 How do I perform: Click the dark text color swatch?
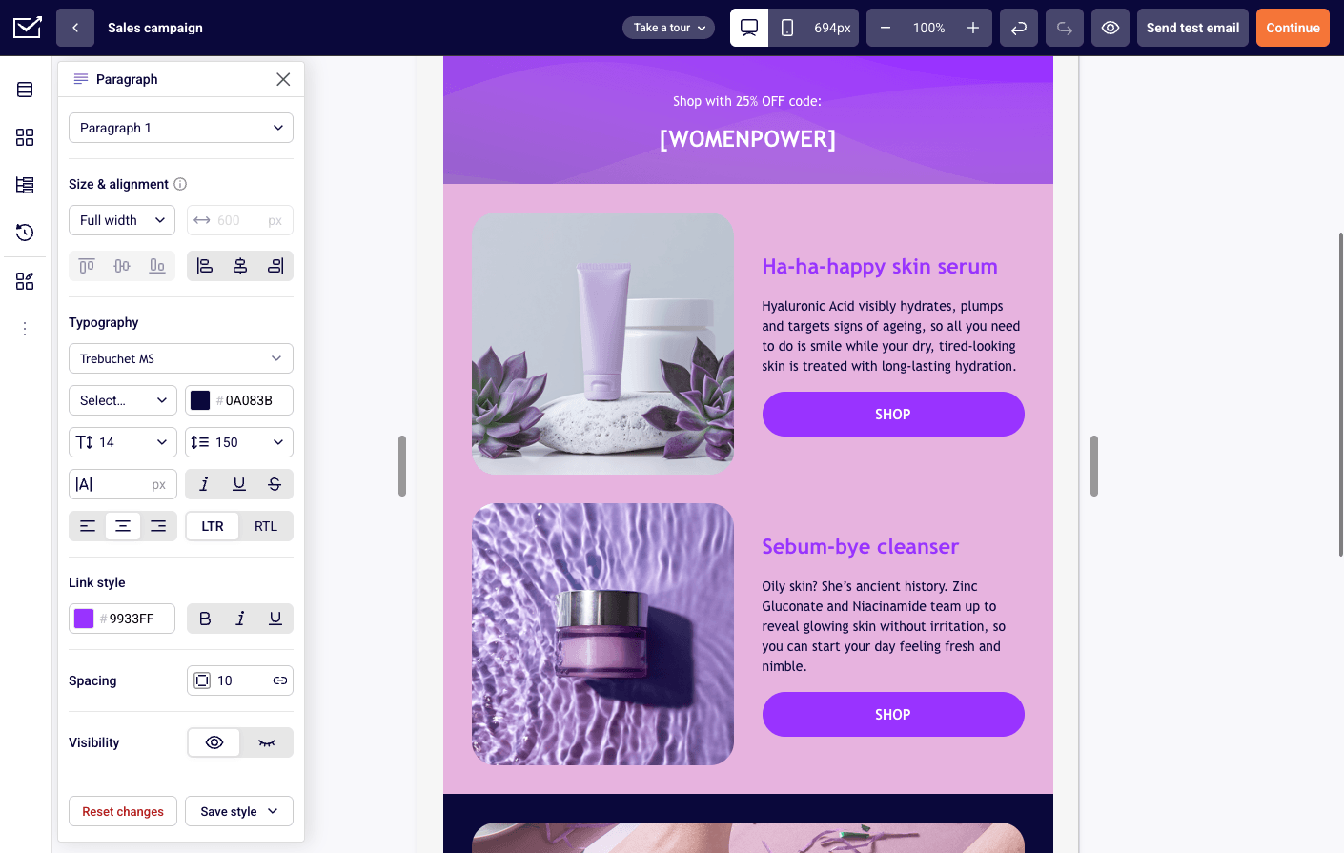[200, 400]
